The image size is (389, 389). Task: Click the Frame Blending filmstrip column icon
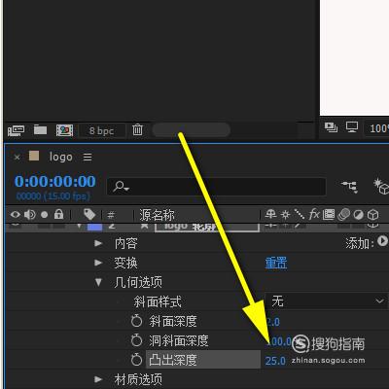click(x=329, y=214)
